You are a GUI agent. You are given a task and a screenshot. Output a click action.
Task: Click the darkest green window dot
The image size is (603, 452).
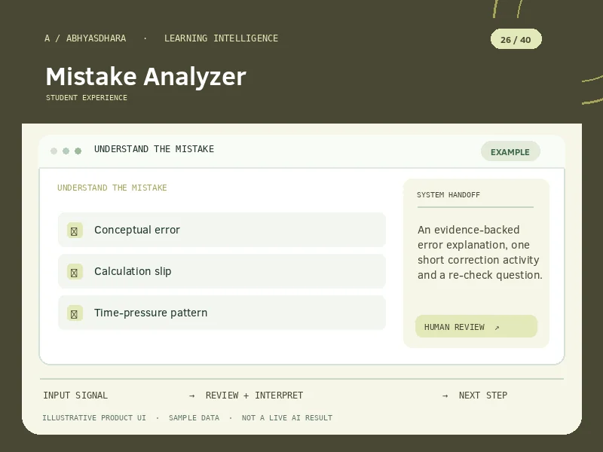click(78, 151)
